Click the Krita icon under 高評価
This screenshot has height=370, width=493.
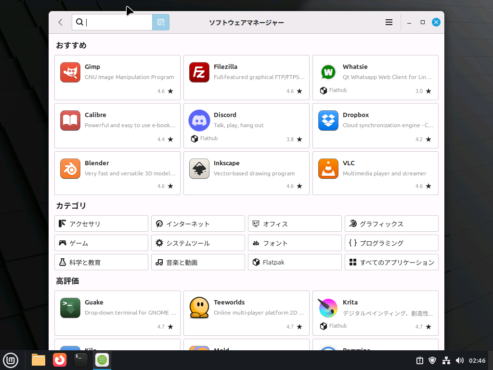pyautogui.click(x=328, y=308)
